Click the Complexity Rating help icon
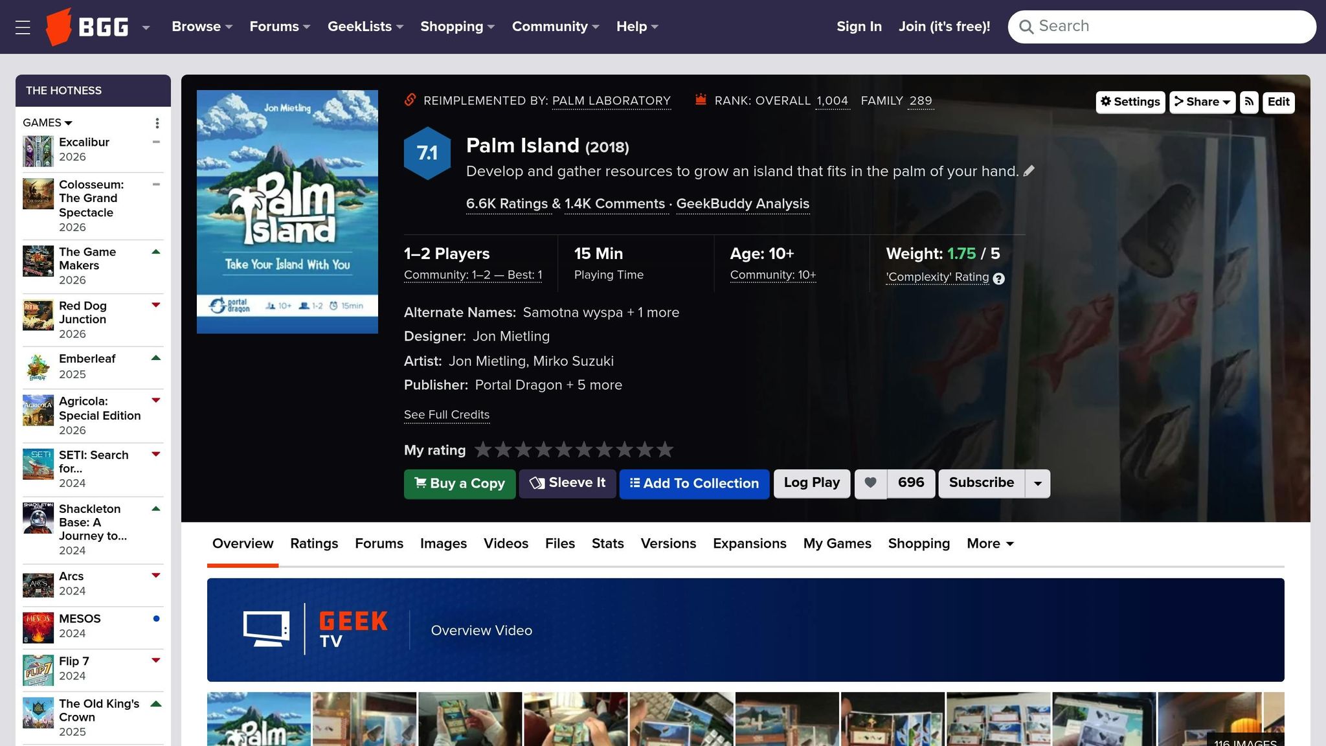 point(999,278)
